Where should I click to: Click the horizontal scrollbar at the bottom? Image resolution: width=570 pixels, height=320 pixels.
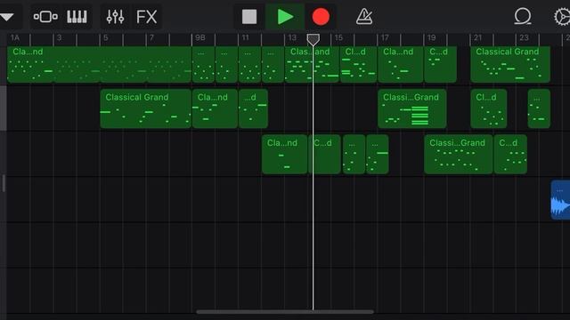(285, 312)
